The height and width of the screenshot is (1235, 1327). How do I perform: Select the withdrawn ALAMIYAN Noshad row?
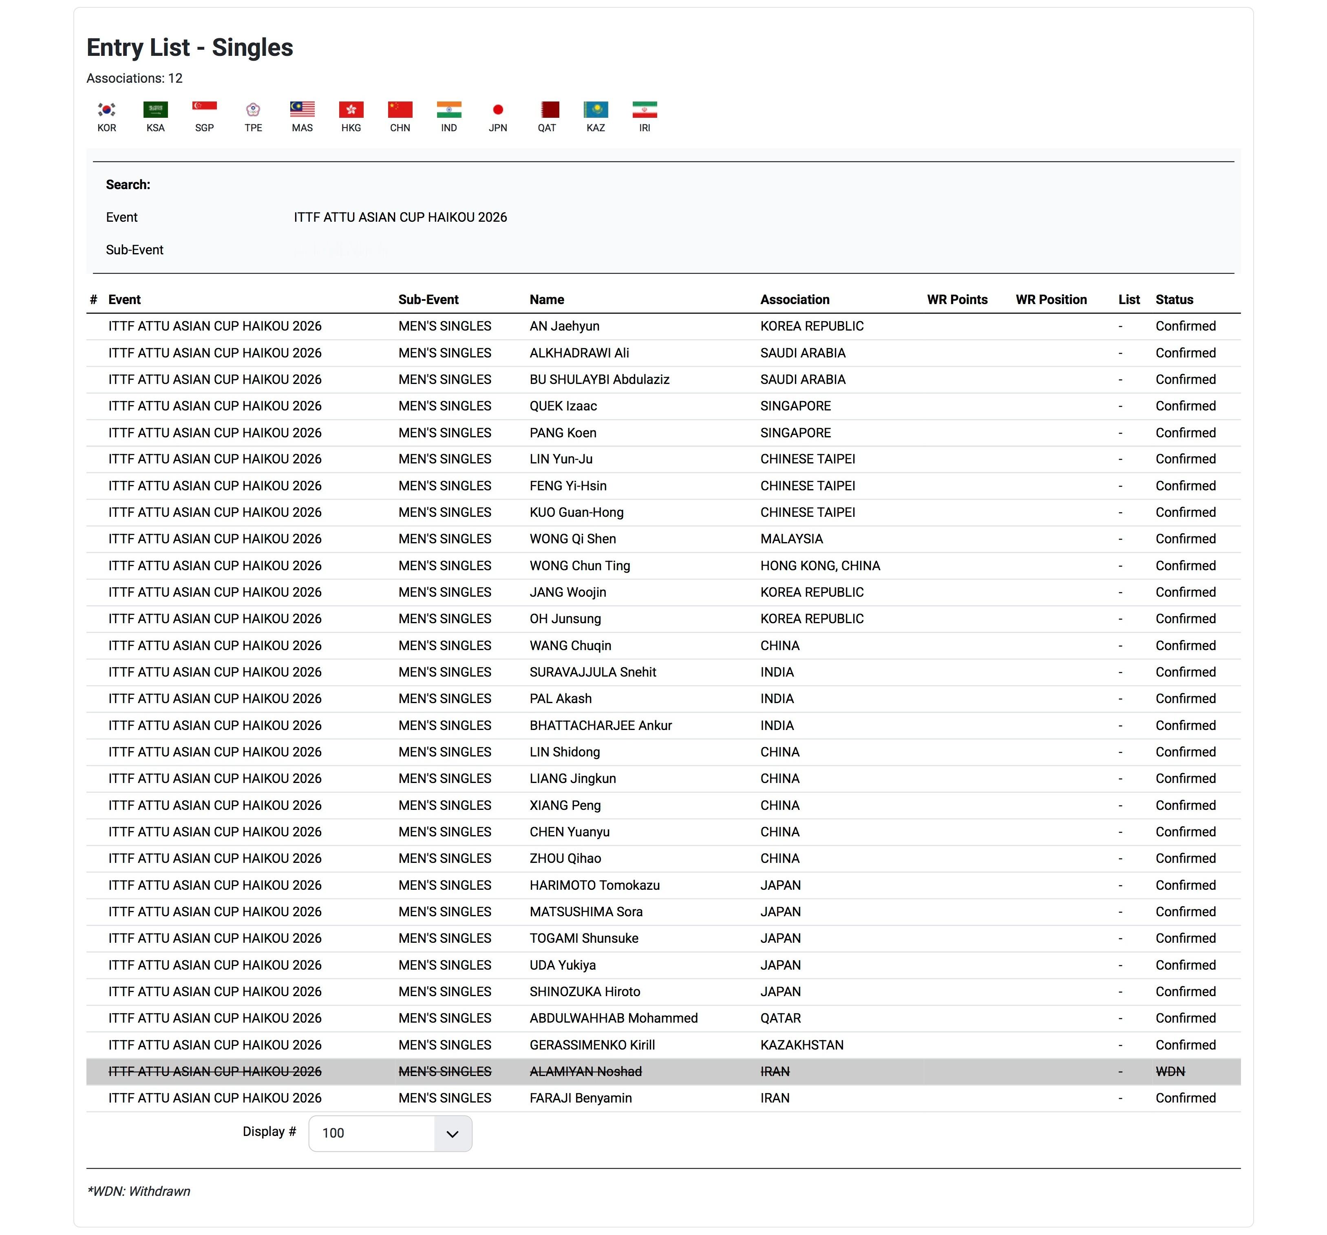585,1072
